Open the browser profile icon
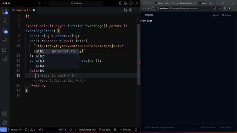Image resolution: width=237 pixels, height=133 pixels. pyautogui.click(x=230, y=8)
